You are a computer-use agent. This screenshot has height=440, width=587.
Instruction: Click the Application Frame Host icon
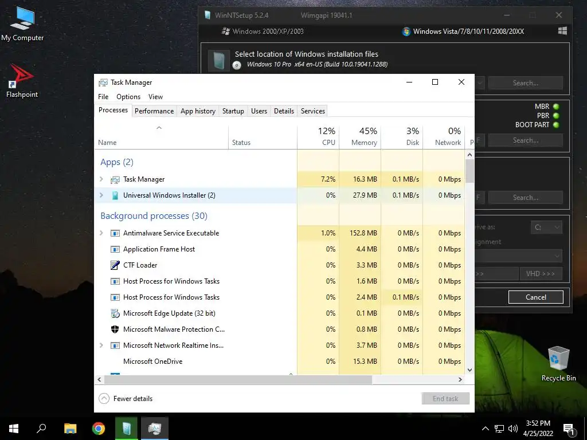tap(115, 249)
